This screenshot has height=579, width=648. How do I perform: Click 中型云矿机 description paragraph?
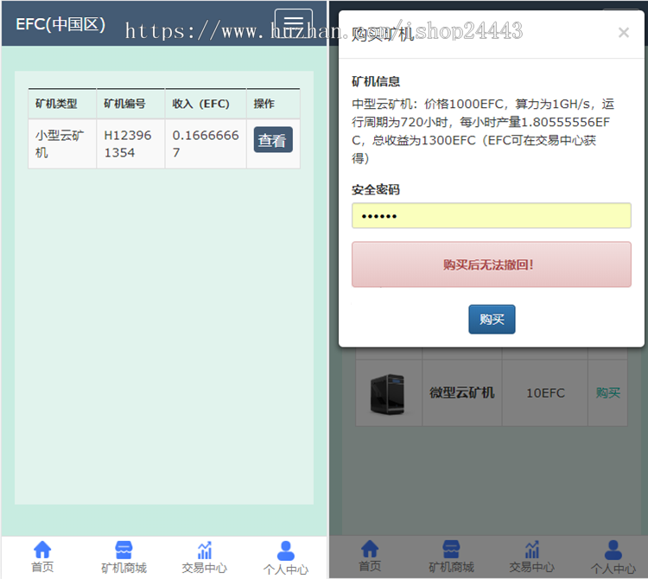(x=483, y=131)
